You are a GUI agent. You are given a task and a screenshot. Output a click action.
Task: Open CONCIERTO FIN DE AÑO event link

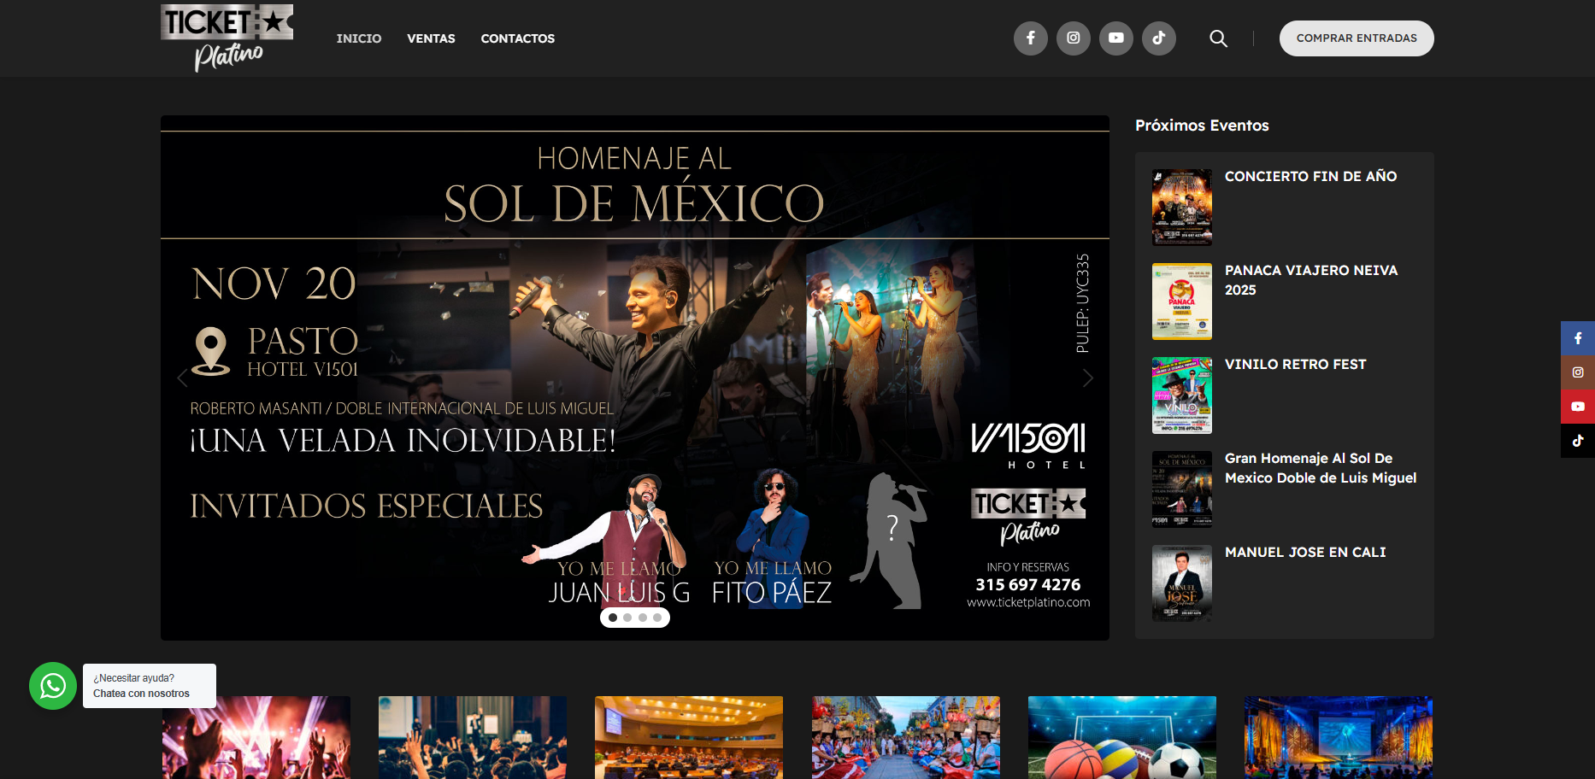point(1310,176)
